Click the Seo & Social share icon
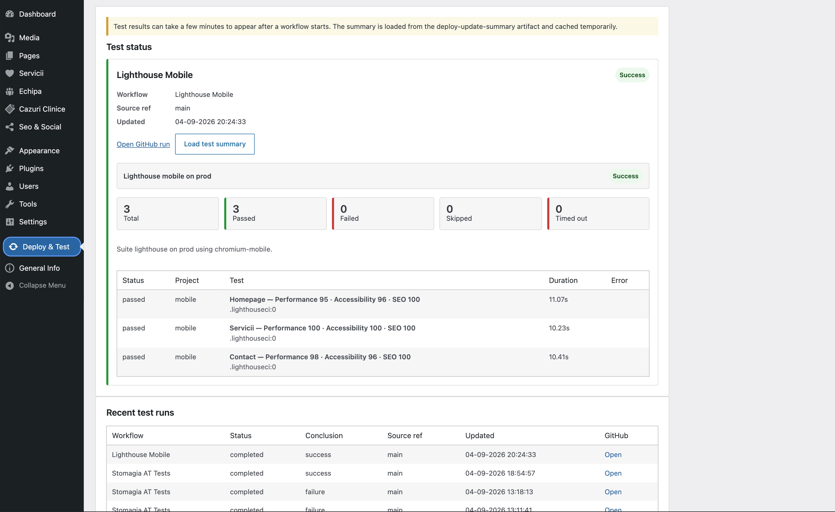The width and height of the screenshot is (835, 512). tap(10, 127)
